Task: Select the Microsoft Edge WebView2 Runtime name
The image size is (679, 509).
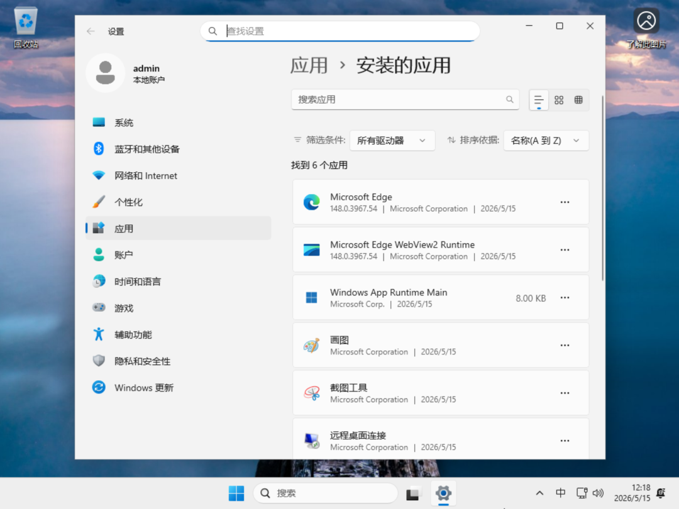Action: tap(402, 244)
